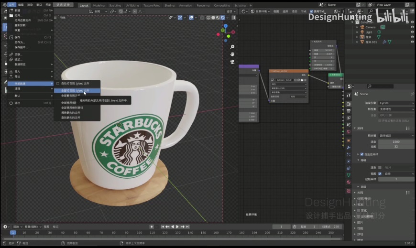Pause viewport render preview

tap(234, 18)
